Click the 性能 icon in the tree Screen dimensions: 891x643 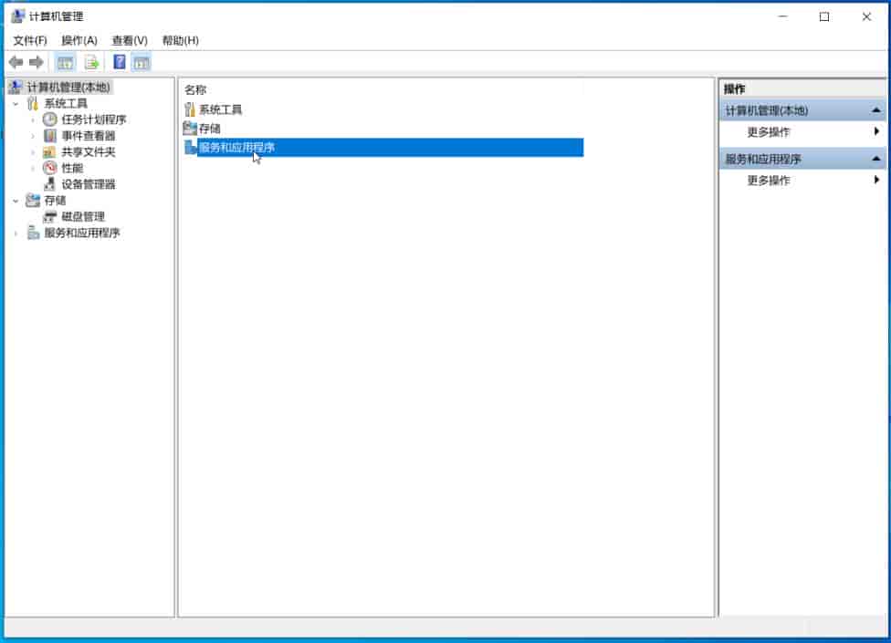coord(50,168)
